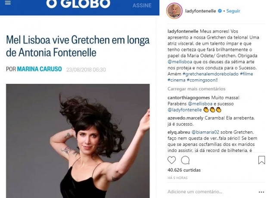Click the Mel Lisboa article photo
Screen dimensions: 267x198
coord(78,141)
